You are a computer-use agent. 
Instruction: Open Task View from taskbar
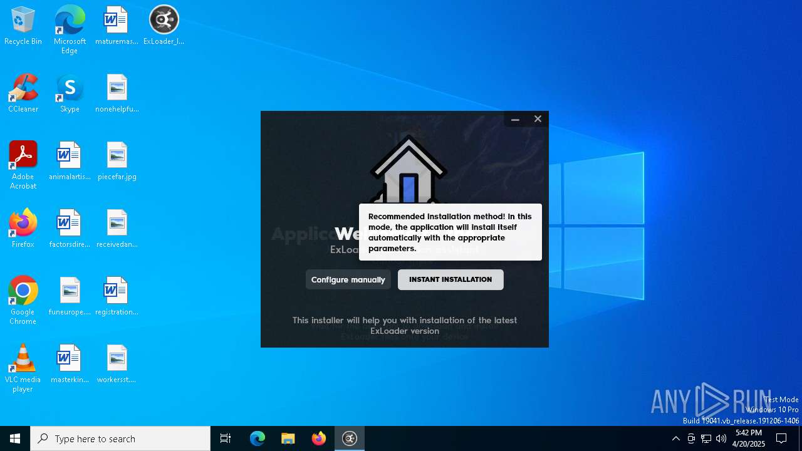(x=226, y=438)
